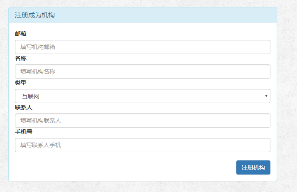Image resolution: width=297 pixels, height=192 pixels.
Task: Click the empty area left of 注册机构
Action: (125, 167)
